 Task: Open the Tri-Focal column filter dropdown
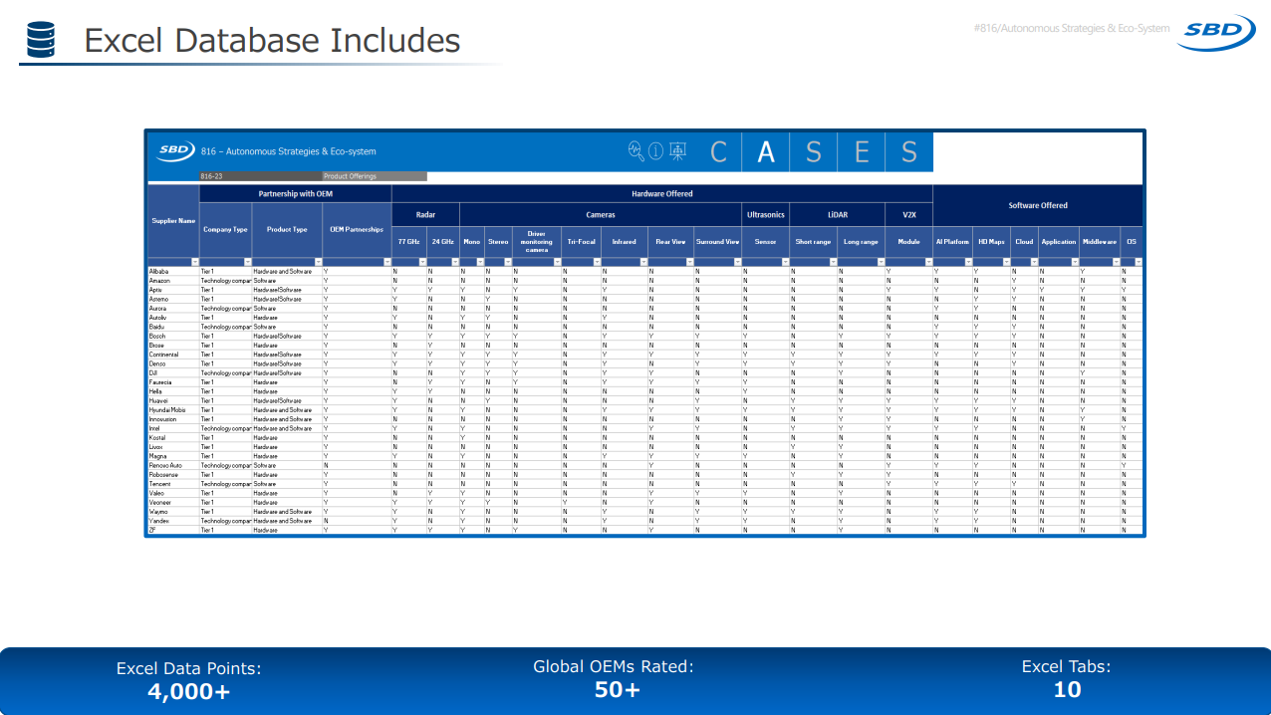pyautogui.click(x=596, y=262)
